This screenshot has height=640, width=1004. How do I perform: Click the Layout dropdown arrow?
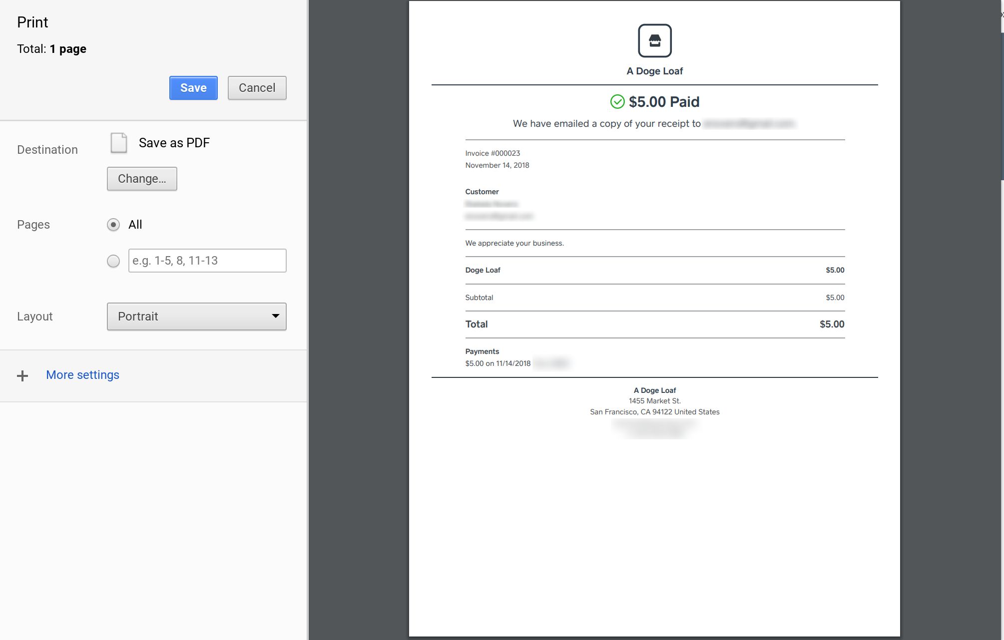[275, 316]
